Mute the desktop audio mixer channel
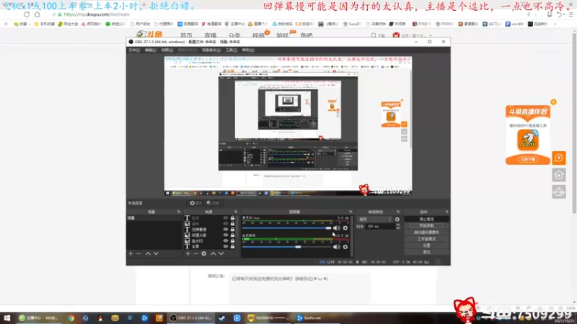Screen dimensions: 577x324 pyautogui.click(x=336, y=247)
